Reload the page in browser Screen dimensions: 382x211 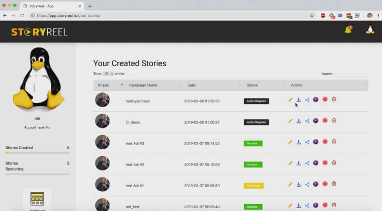point(22,15)
